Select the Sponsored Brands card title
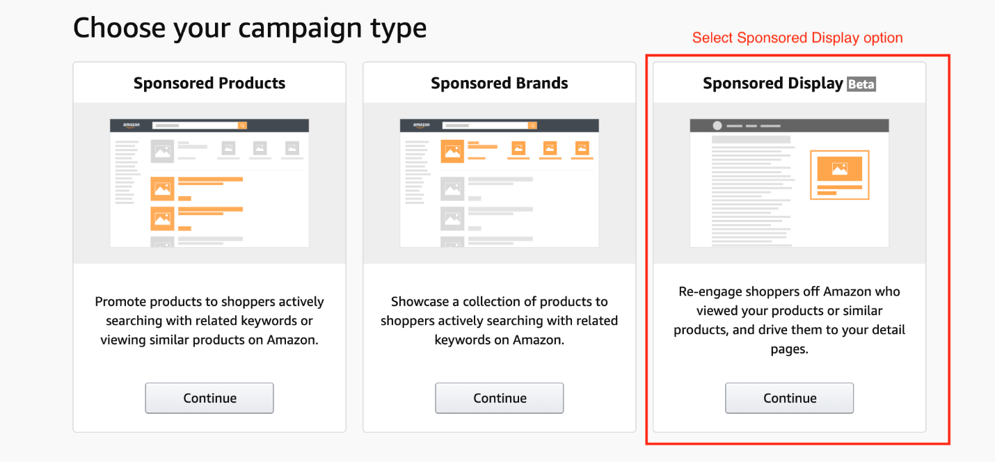Screen dimensions: 995x462 tap(500, 83)
